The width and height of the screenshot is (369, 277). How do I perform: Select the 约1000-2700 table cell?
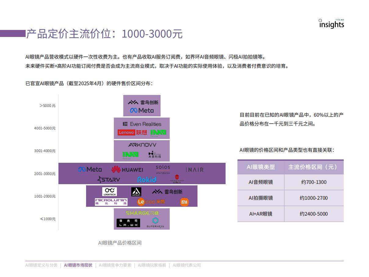coord(314,198)
